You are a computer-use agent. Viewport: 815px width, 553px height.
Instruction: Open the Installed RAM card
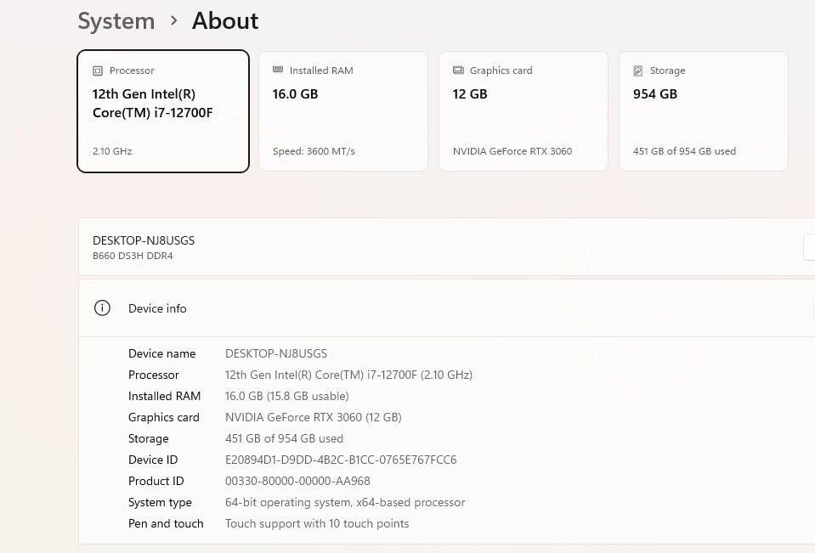[343, 111]
